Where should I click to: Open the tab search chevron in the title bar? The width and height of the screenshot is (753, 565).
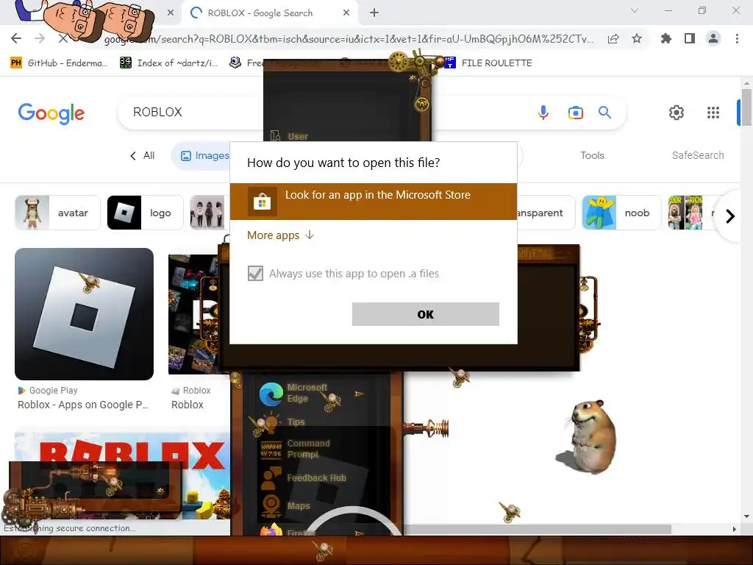point(635,10)
